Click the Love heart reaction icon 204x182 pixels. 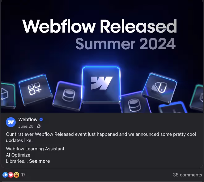pyautogui.click(x=11, y=175)
